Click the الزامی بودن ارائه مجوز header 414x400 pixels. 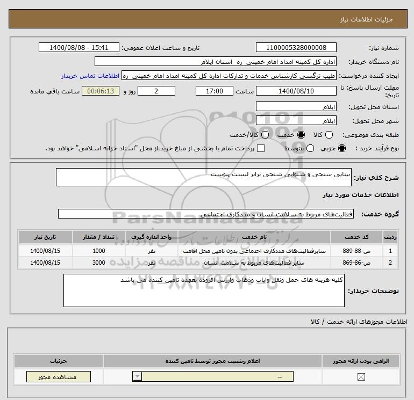pos(361,361)
